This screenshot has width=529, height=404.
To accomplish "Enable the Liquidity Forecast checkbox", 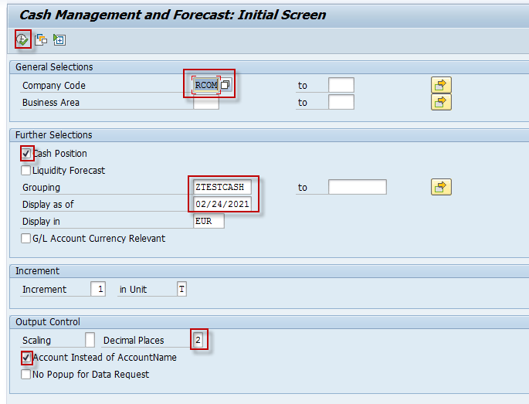I will 26,171.
